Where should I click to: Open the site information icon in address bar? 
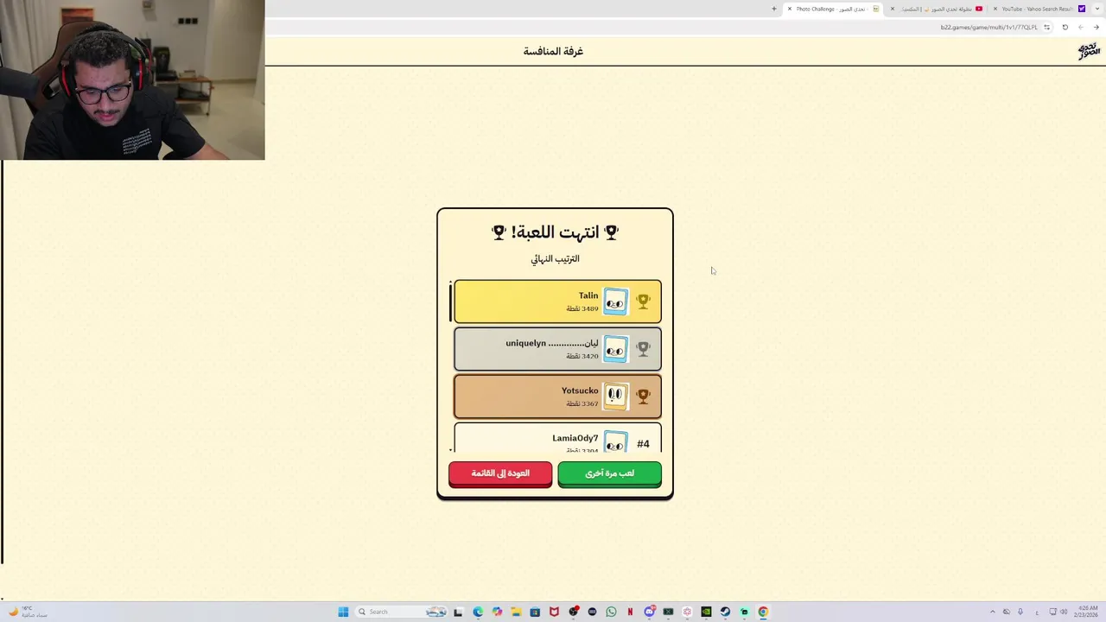tap(1047, 27)
